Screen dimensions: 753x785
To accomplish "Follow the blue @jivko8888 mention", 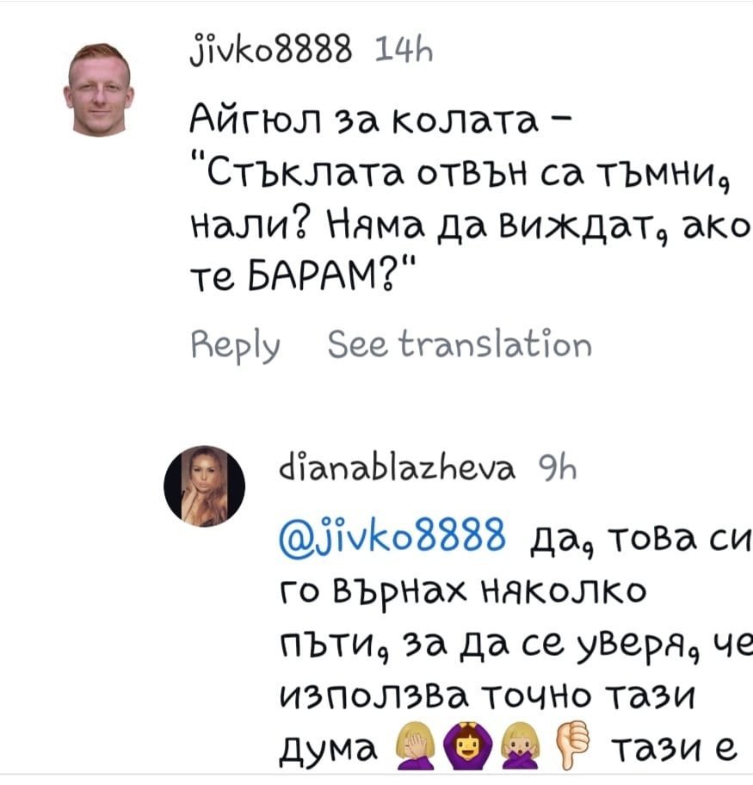I will point(392,538).
